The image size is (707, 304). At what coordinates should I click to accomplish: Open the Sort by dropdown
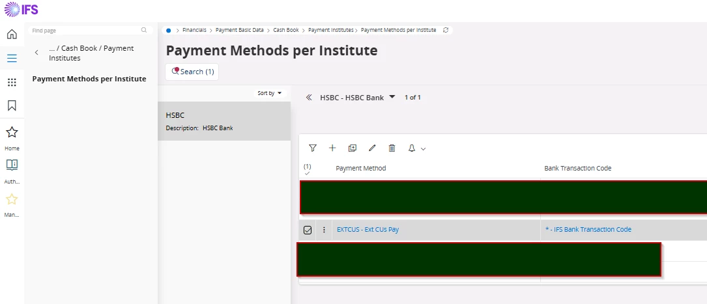tap(270, 93)
